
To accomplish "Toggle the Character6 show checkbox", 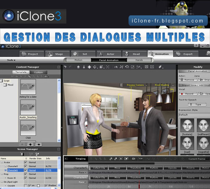I will (x=26, y=170).
